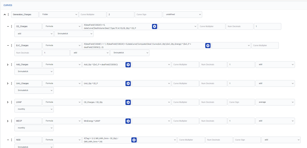Image resolution: width=307 pixels, height=148 pixels.
Task: Collapse the CE_Charges row with minus
Action: [x=8, y=27]
